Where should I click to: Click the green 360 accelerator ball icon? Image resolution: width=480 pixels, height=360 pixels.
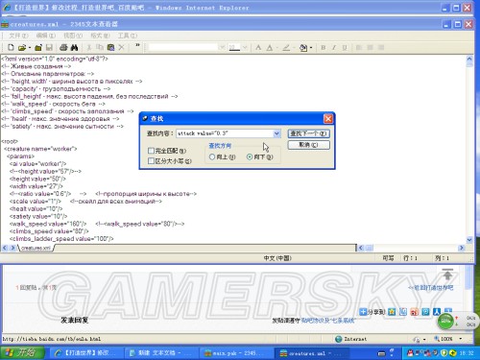click(x=445, y=321)
